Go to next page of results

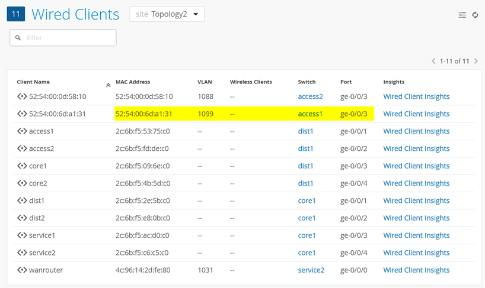point(476,61)
